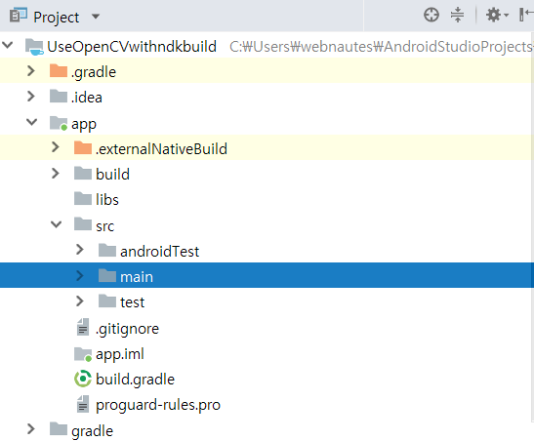Expand the bottom gradle folder
This screenshot has height=441, width=534.
coord(31,429)
